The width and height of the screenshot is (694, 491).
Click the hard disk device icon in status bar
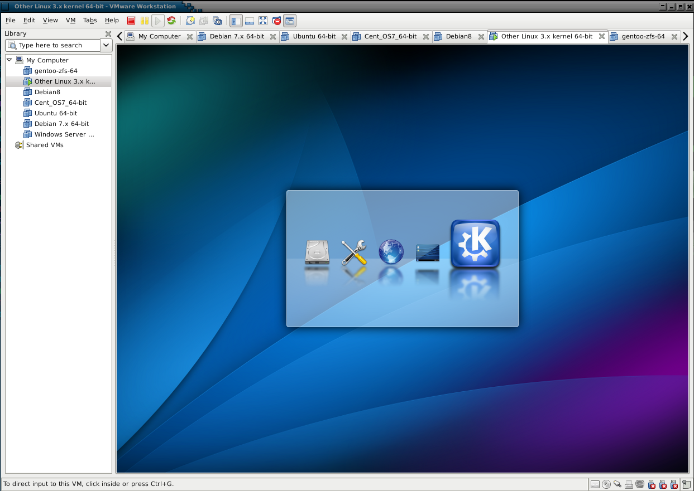pos(595,484)
